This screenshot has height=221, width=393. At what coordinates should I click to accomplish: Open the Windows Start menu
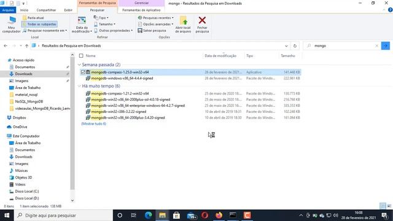(x=7, y=215)
